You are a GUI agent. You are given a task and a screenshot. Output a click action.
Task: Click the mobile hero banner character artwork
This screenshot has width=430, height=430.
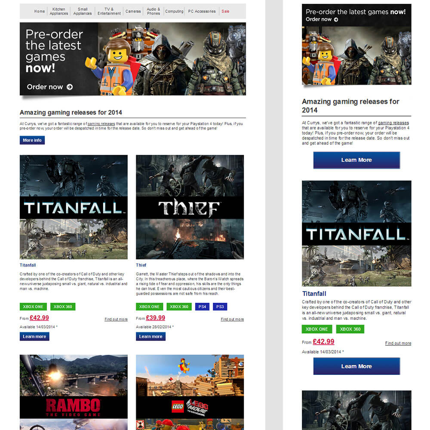coord(356,55)
